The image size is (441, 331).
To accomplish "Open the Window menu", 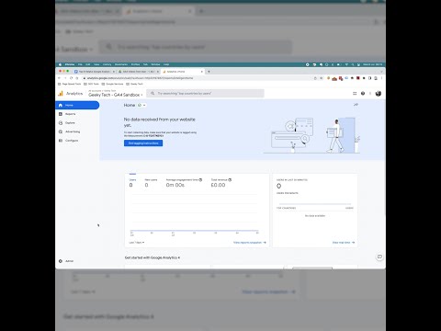I will tap(155, 64).
